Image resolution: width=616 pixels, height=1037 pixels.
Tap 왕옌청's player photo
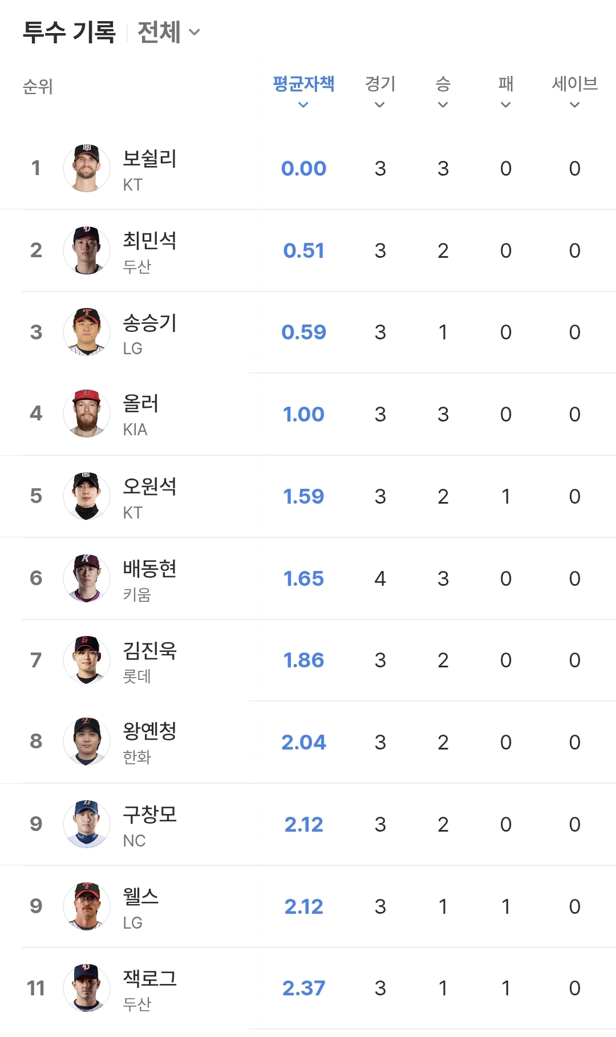coord(87,742)
